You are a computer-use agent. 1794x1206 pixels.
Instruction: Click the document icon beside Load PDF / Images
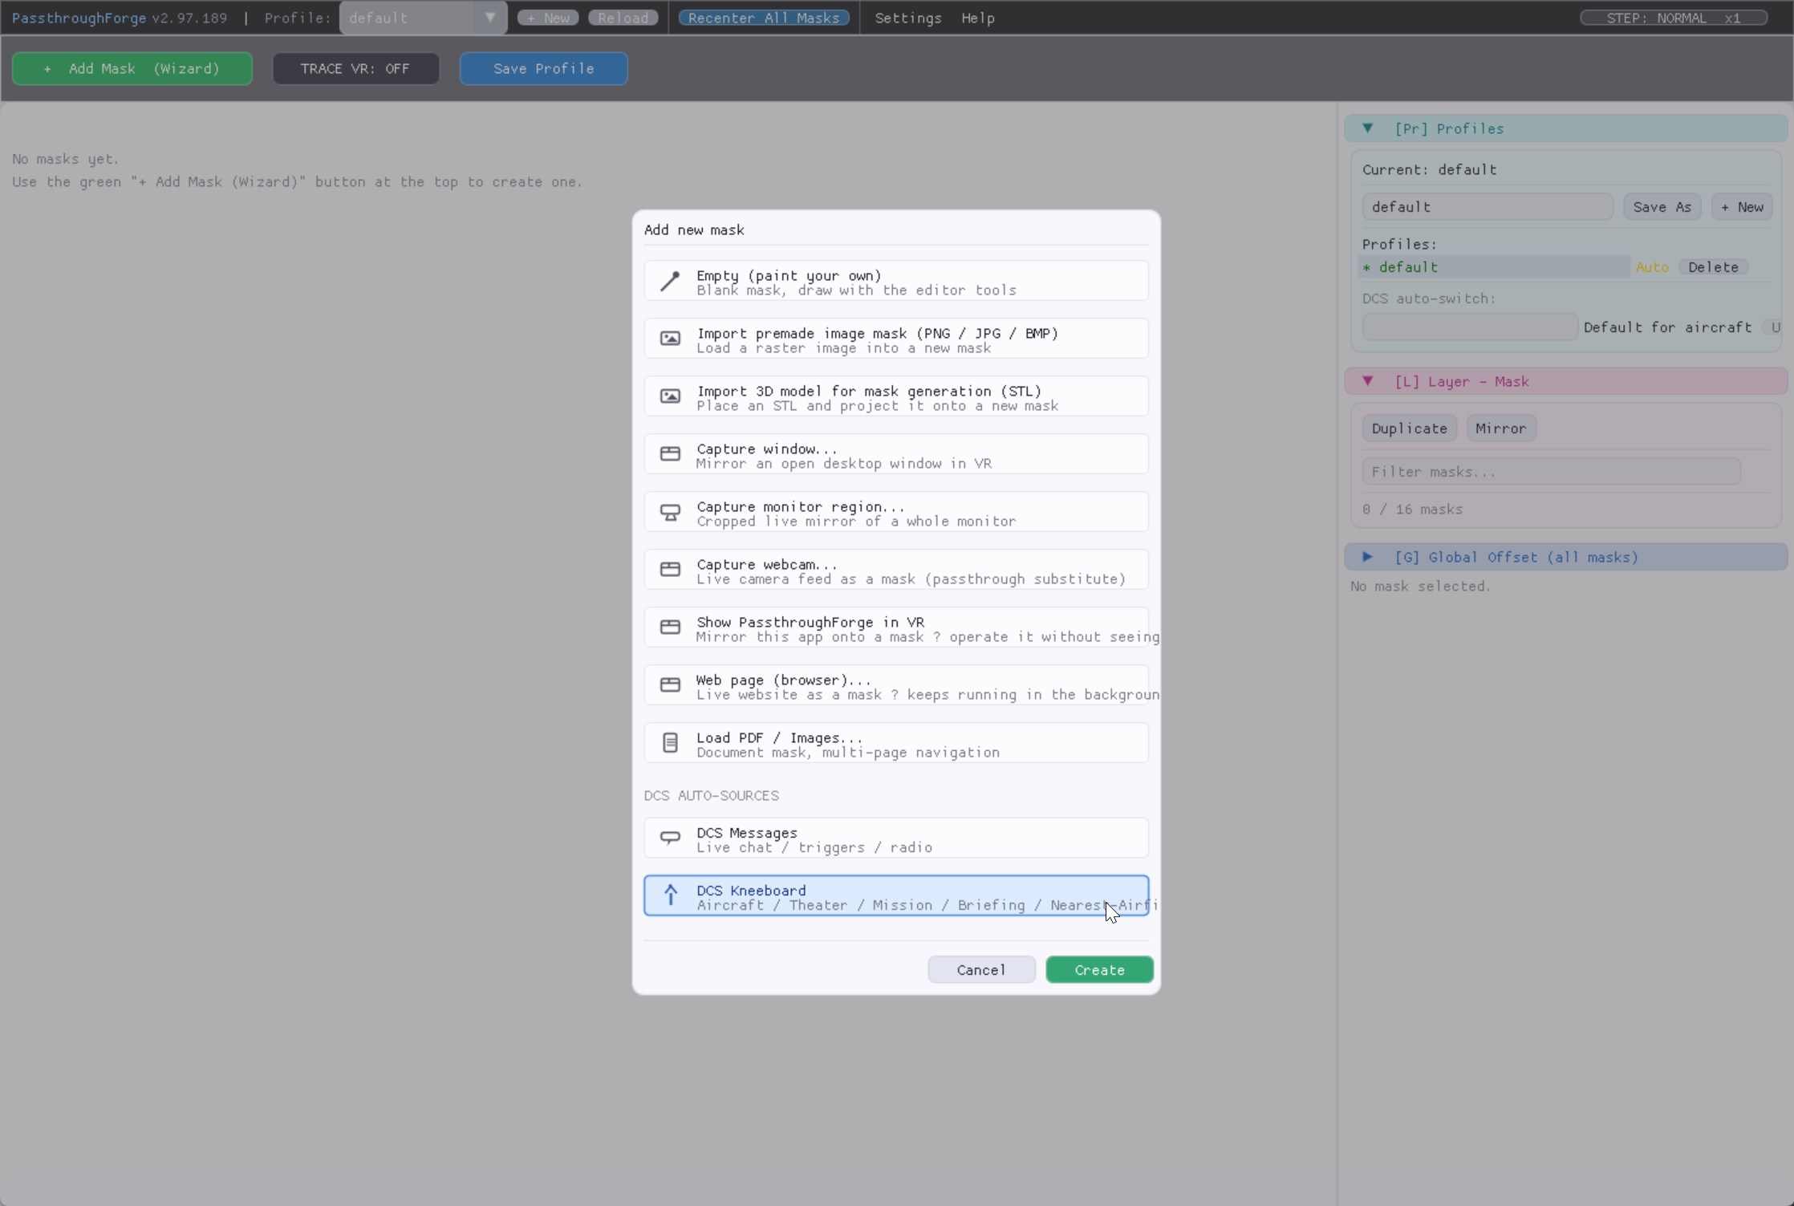[670, 743]
